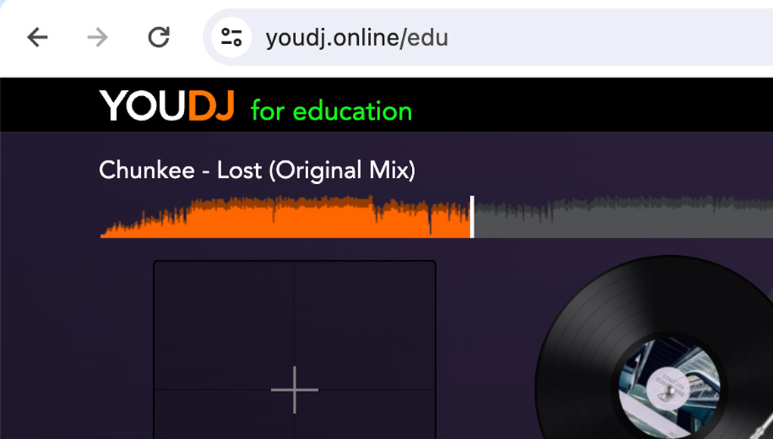Go back using the browser back arrow
Viewport: 773px width, 439px height.
tap(37, 37)
